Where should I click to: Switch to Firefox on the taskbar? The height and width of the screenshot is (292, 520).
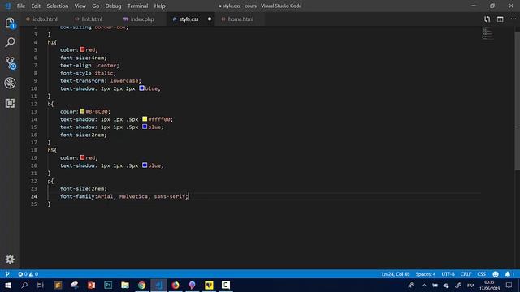click(175, 285)
